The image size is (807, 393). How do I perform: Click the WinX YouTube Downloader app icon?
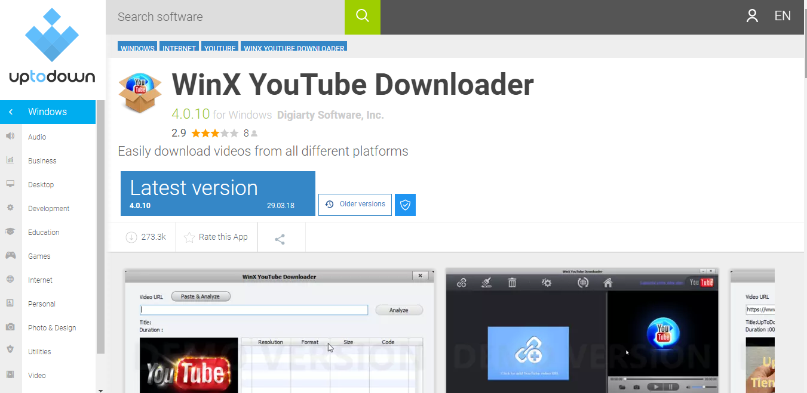pyautogui.click(x=140, y=92)
